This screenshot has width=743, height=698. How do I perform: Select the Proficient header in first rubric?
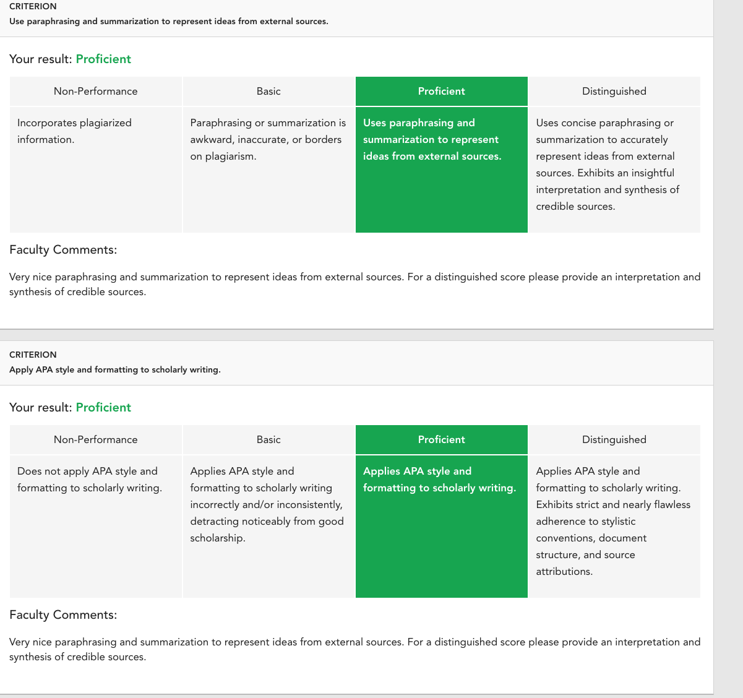click(441, 91)
